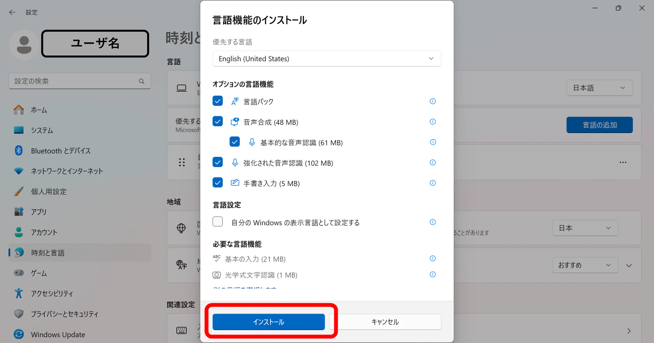The image size is (654, 343).
Task: Expand the regional format section chevron
Action: 629,266
